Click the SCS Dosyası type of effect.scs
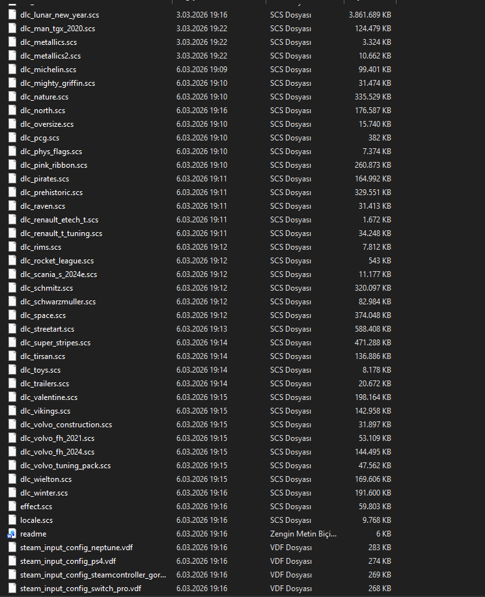Screen dimensions: 485x597 tap(291, 507)
